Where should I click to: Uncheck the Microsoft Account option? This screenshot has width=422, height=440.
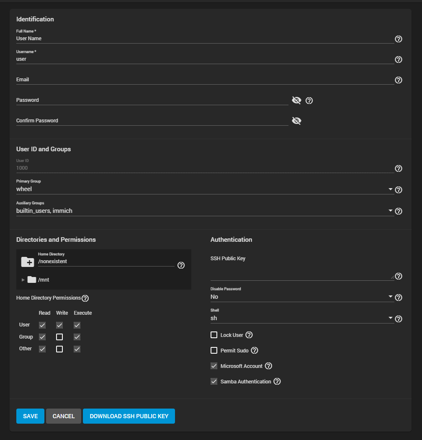pos(214,365)
